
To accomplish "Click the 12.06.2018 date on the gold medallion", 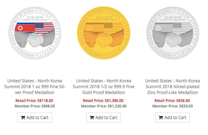I will [104, 17].
